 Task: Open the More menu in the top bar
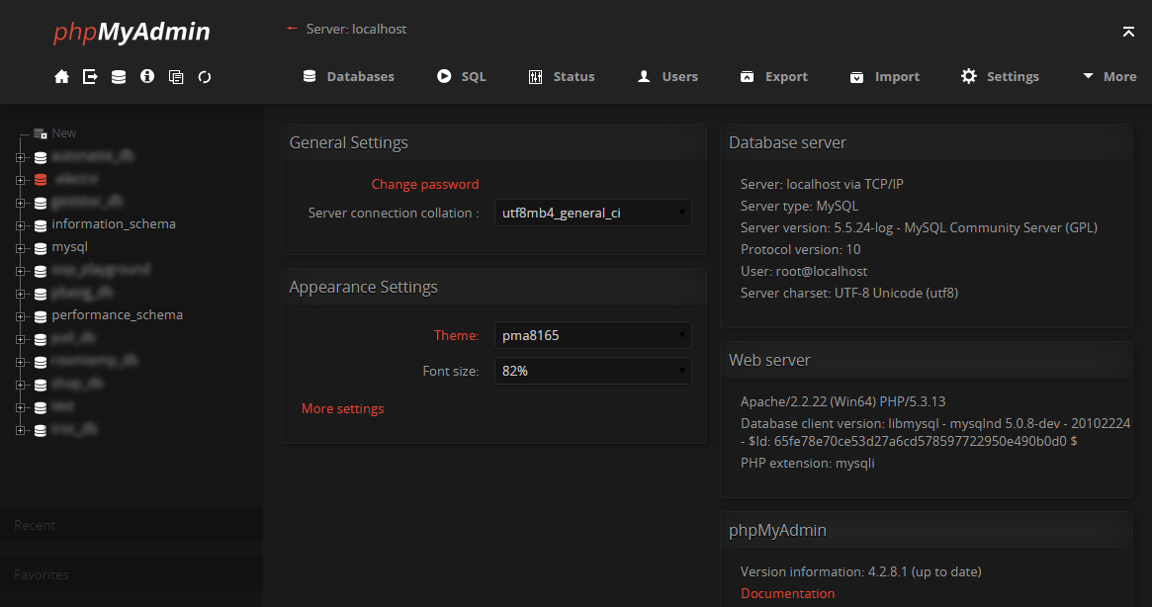point(1109,76)
